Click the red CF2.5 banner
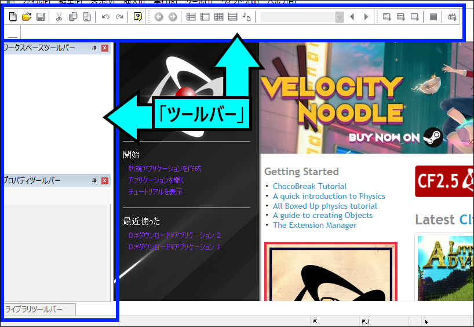This screenshot has height=327, width=474. (x=444, y=181)
